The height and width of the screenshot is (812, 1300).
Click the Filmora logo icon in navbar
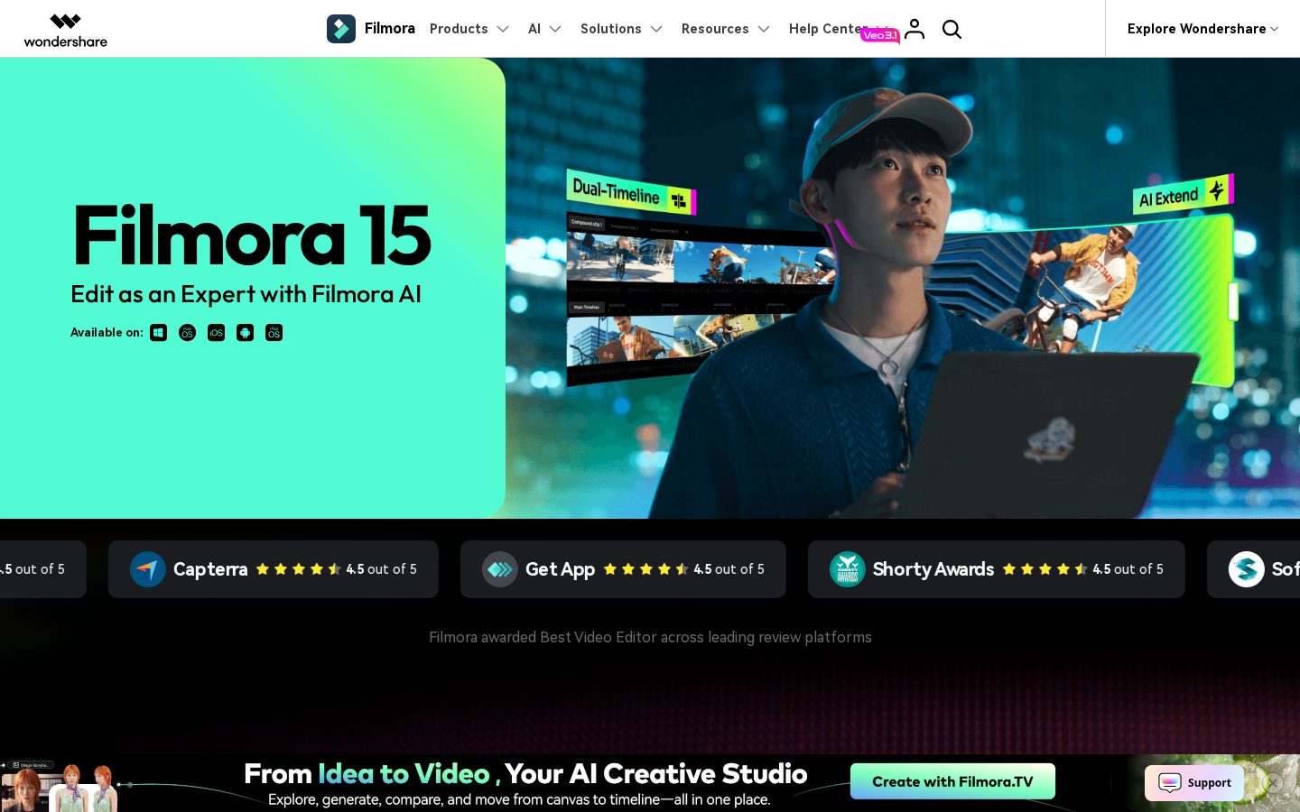tap(341, 29)
